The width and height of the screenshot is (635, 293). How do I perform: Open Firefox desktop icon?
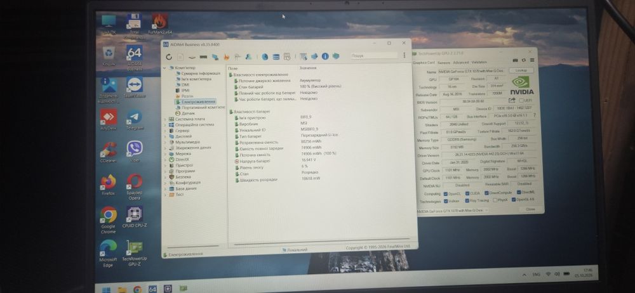108,185
